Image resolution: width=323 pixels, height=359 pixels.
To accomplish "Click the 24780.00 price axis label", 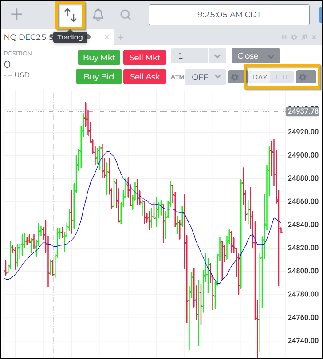I will pyautogui.click(x=303, y=294).
